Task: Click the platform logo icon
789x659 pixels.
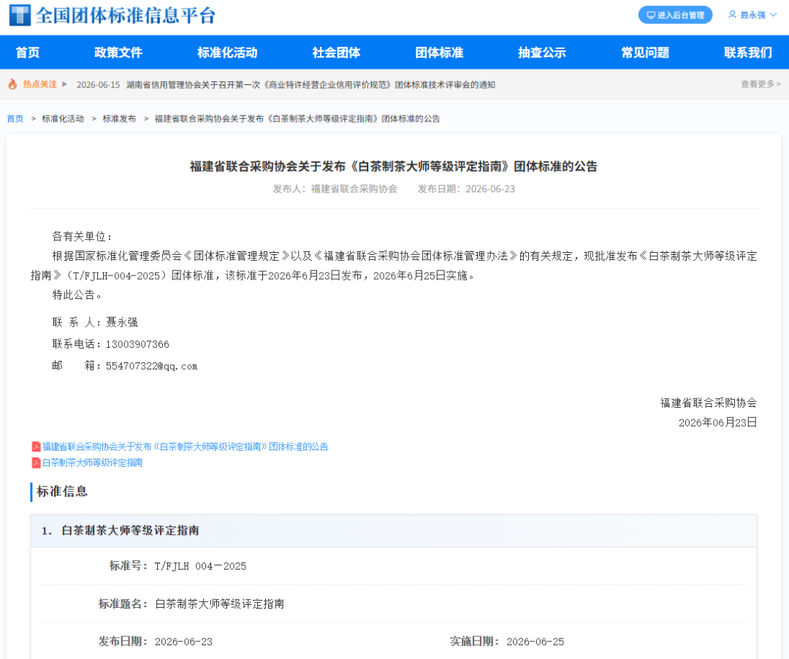Action: pos(20,15)
